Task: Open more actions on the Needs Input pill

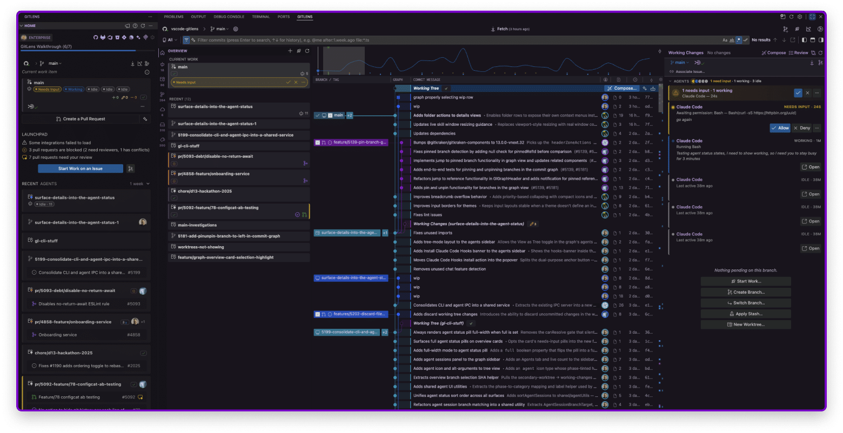Action: [304, 82]
